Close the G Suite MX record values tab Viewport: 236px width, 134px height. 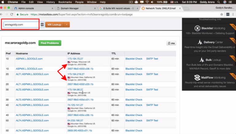tap(137, 8)
